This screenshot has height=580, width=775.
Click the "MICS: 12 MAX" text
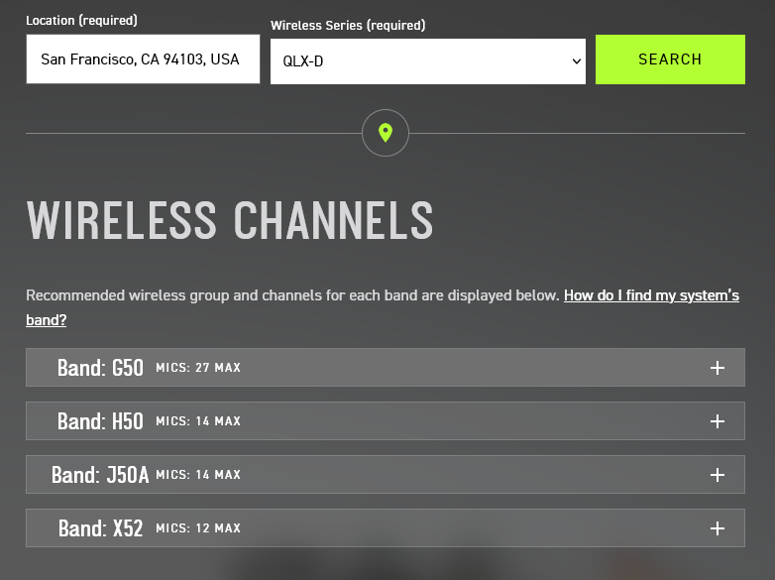tap(198, 528)
